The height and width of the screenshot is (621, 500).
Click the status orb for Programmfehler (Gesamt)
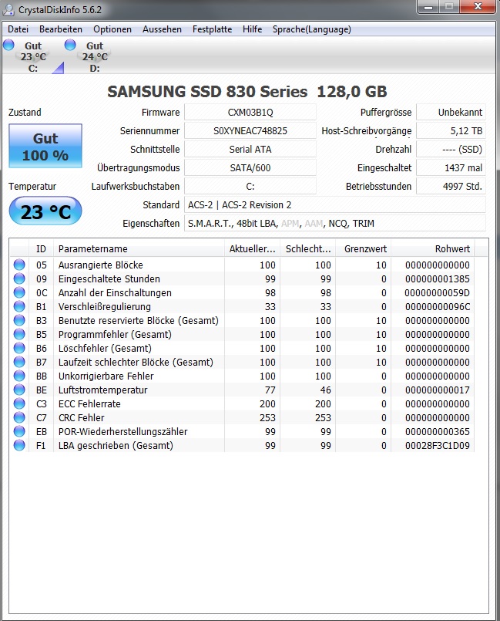click(19, 334)
